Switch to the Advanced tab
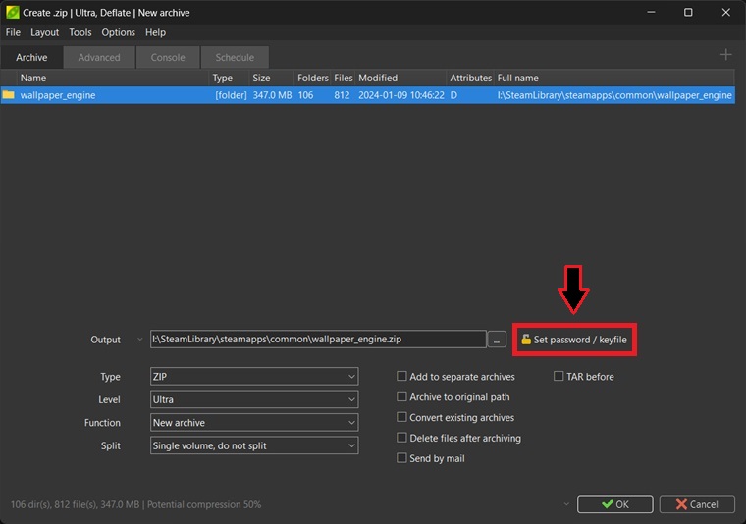The width and height of the screenshot is (746, 524). [x=99, y=57]
